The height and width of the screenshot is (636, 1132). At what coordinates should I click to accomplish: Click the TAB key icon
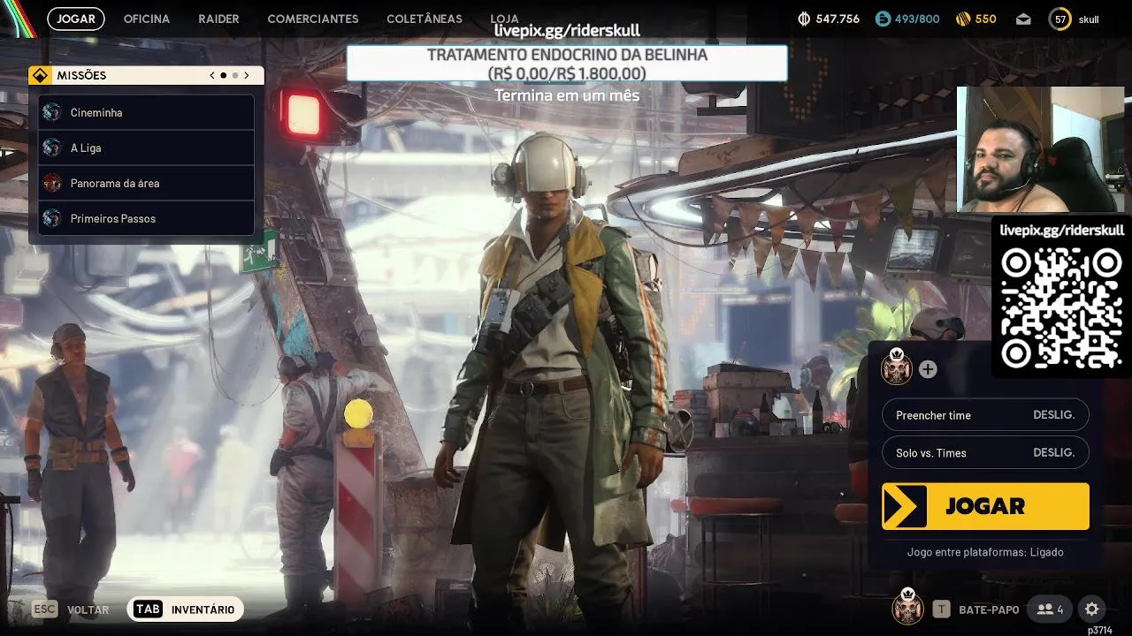(148, 609)
